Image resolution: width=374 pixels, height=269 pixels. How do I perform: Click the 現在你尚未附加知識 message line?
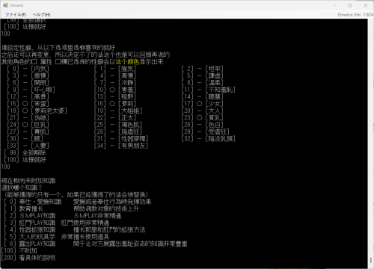click(x=28, y=181)
